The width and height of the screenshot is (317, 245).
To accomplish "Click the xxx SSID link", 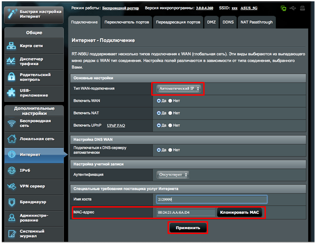I will [235, 8].
